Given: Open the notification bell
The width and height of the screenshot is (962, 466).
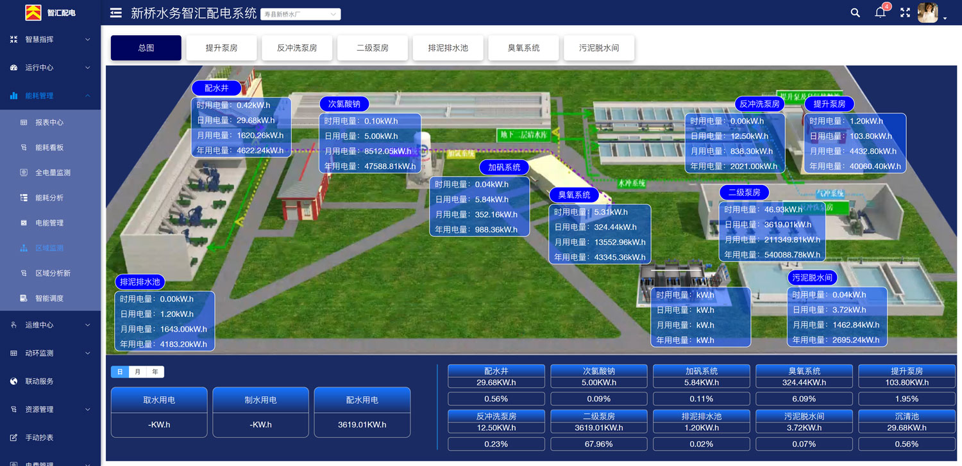Looking at the screenshot, I should coord(881,13).
